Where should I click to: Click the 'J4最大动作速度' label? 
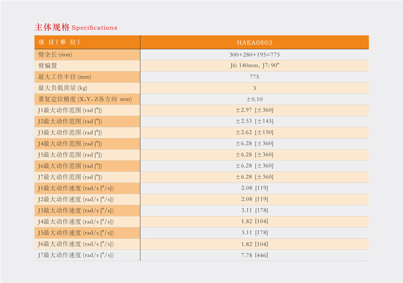[76, 222]
